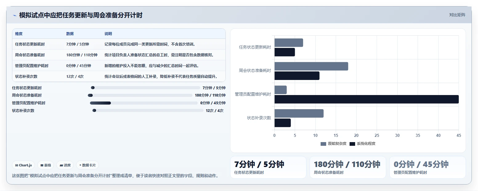Click progress row label 管理员配置维护耗时

tap(29, 103)
